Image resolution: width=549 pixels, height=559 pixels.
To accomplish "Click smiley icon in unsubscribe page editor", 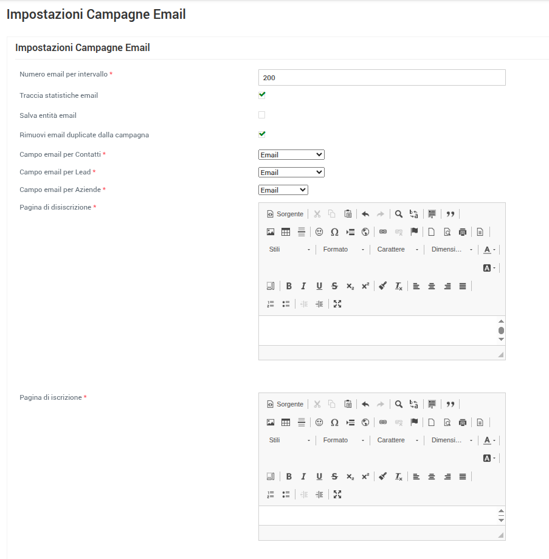I will tap(319, 231).
